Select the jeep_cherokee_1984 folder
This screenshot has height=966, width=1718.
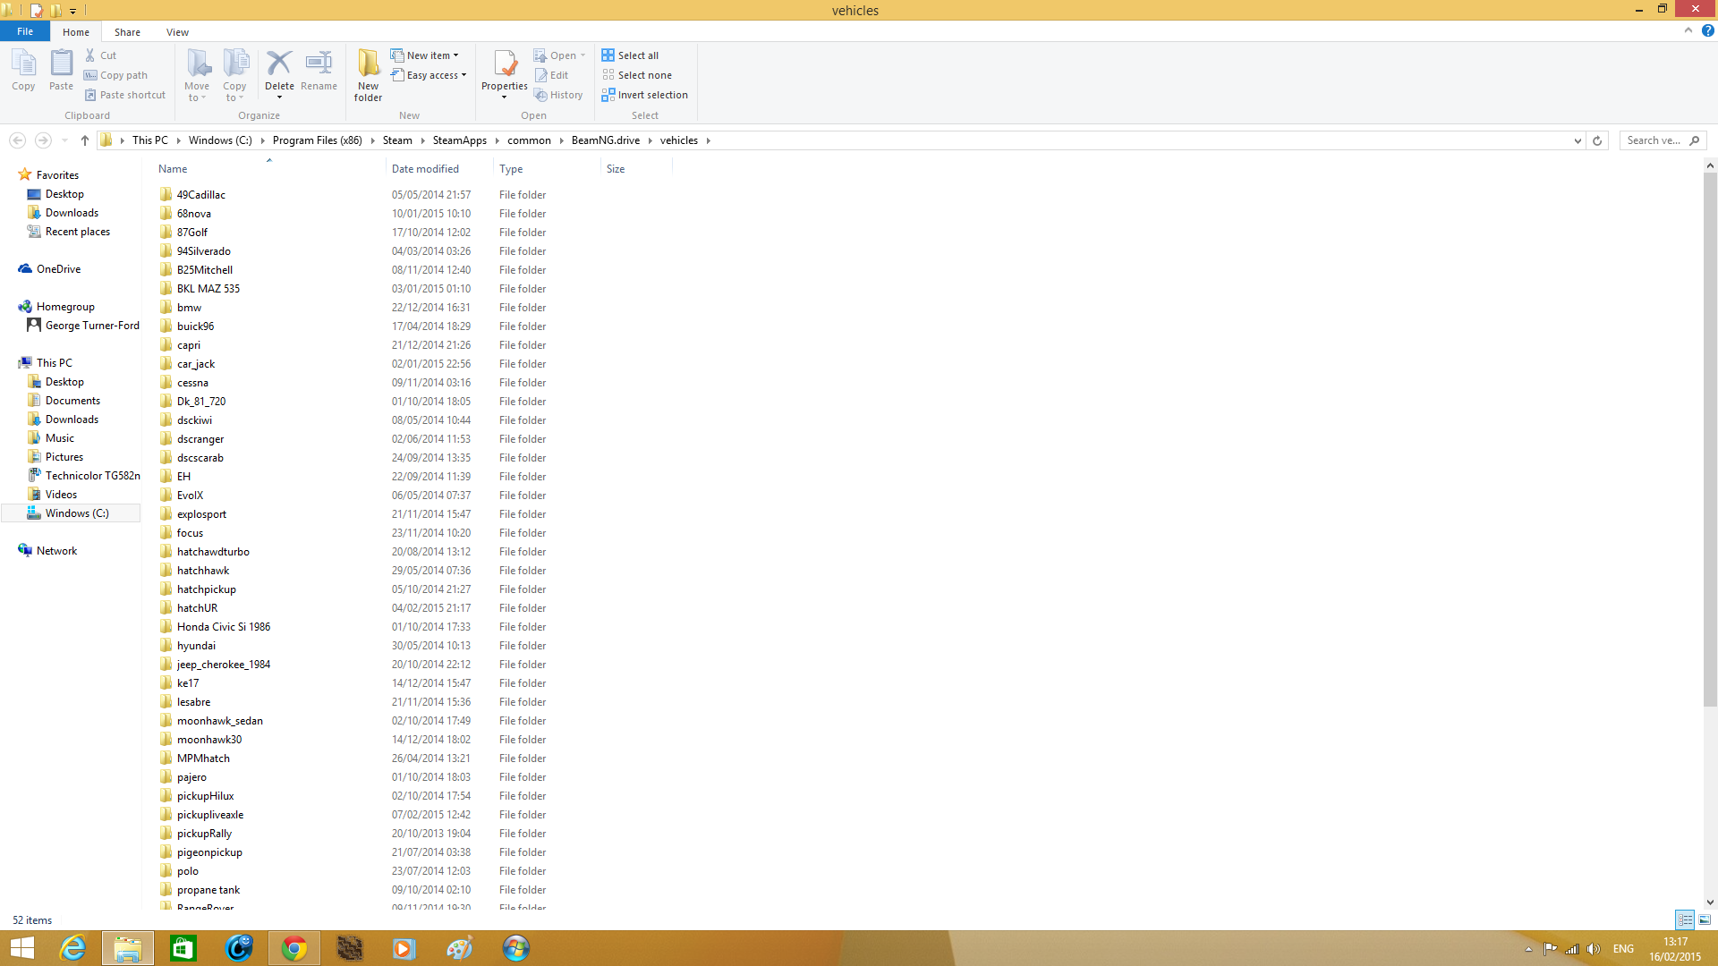tap(224, 665)
